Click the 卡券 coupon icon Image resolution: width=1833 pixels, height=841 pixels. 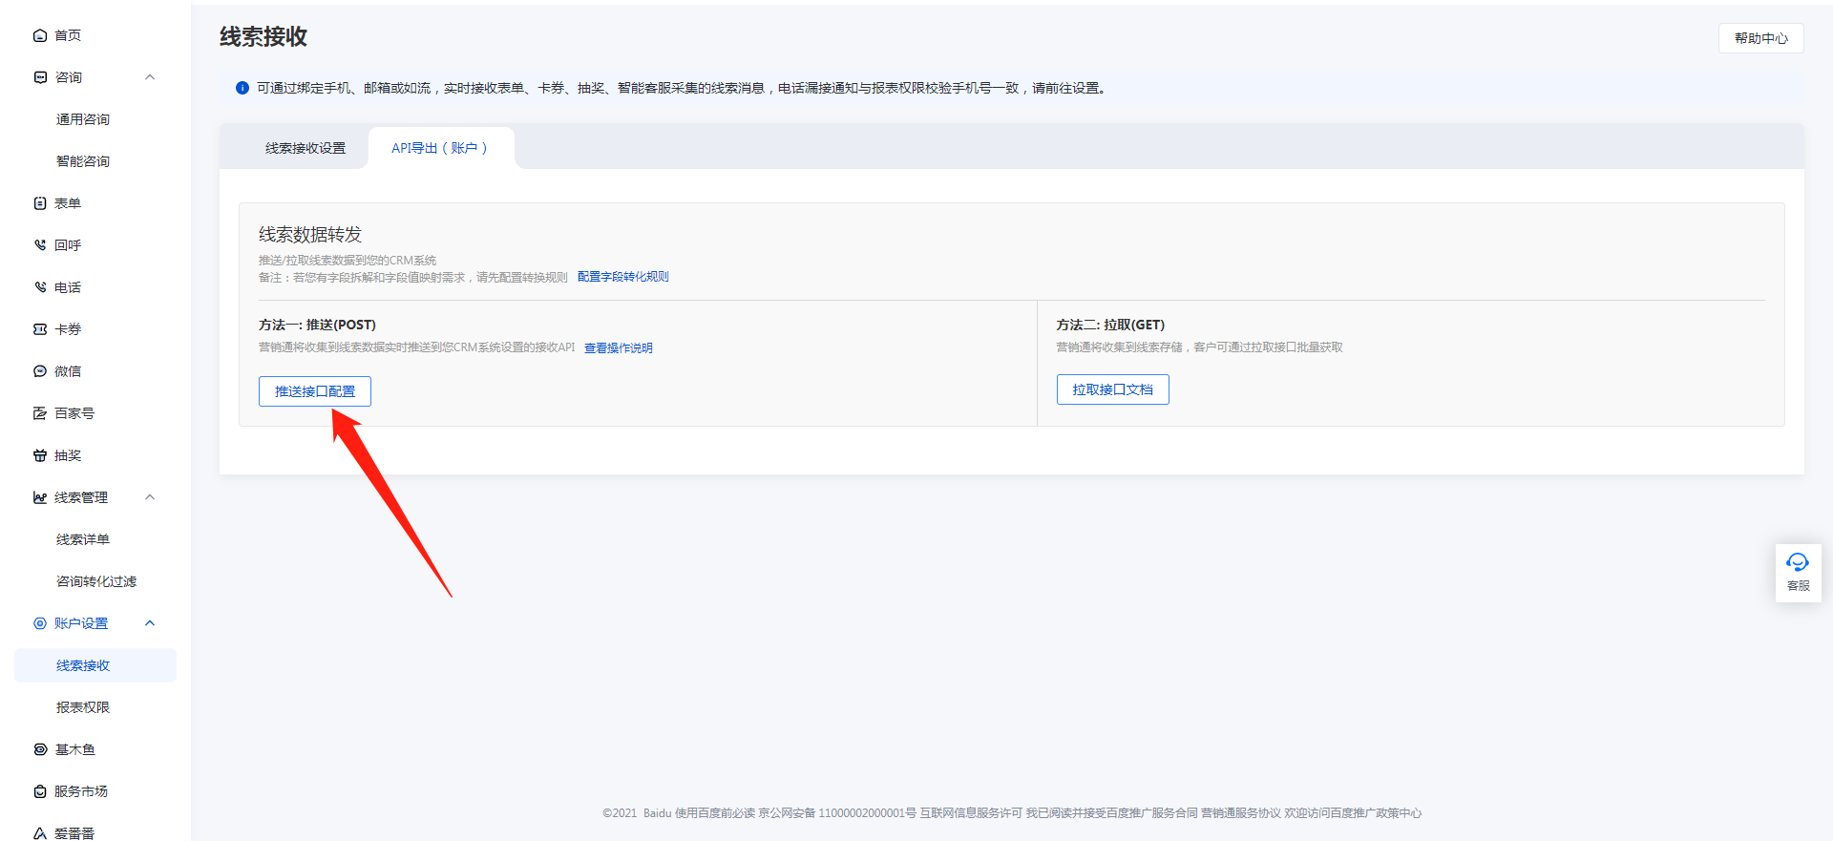click(40, 329)
